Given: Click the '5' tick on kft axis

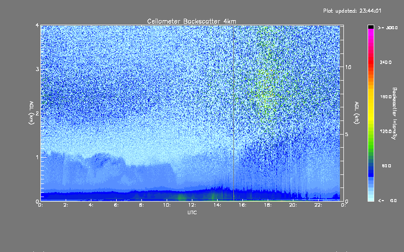Looking at the screenshot, I should 346,135.
